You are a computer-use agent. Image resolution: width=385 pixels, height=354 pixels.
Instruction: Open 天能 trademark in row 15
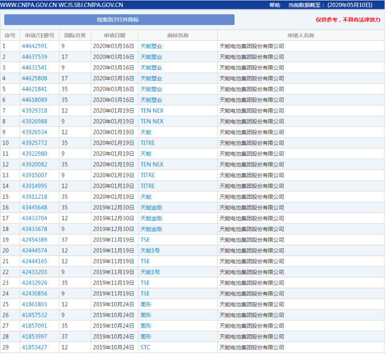[146, 196]
